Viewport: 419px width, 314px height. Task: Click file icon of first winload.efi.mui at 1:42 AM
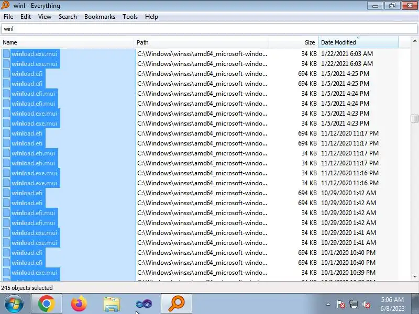click(x=6, y=213)
